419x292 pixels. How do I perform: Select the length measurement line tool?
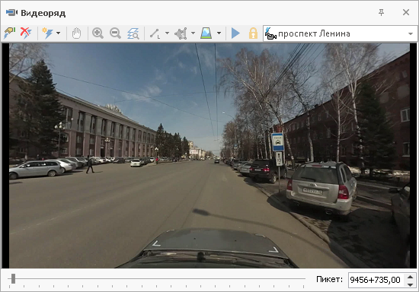pos(155,33)
